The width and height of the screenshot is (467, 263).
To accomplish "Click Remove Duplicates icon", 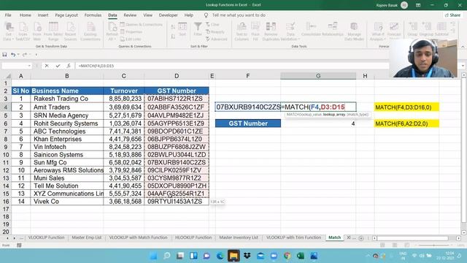I will click(x=271, y=31).
